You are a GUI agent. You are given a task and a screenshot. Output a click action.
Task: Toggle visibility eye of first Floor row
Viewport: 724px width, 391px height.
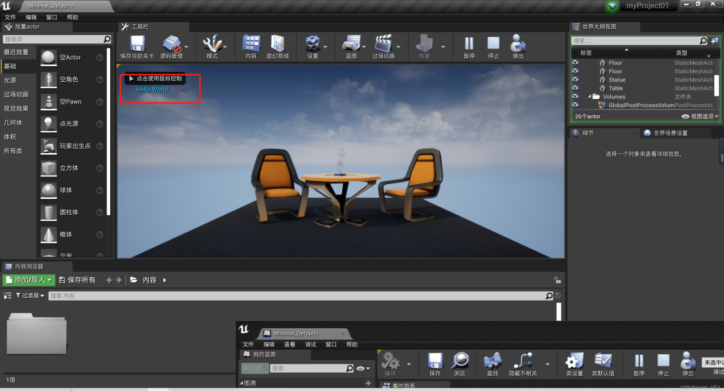click(575, 63)
